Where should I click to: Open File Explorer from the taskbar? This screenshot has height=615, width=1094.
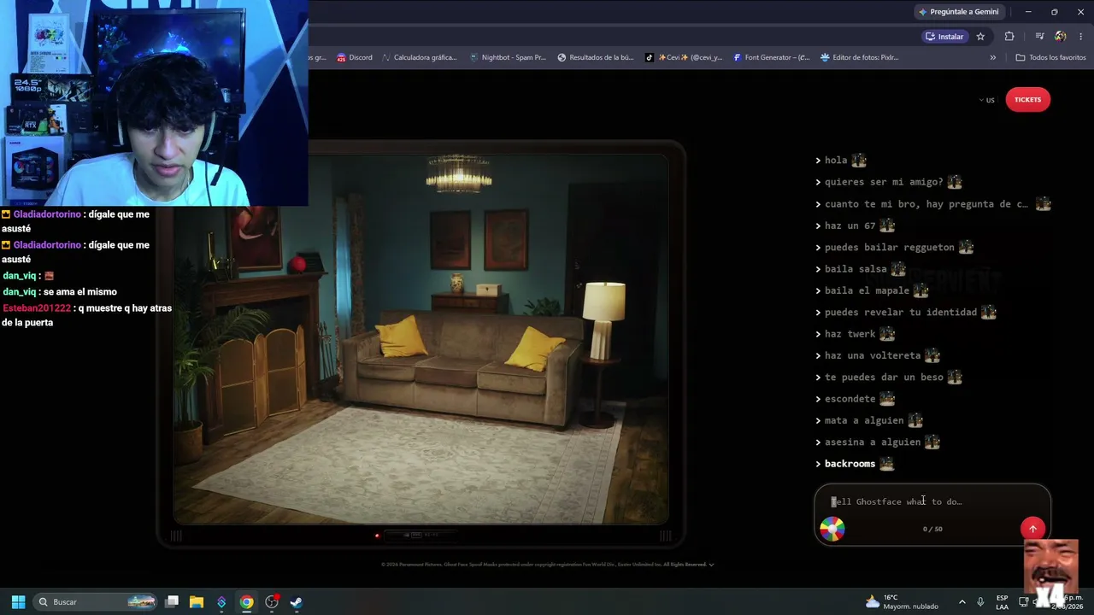click(x=197, y=602)
